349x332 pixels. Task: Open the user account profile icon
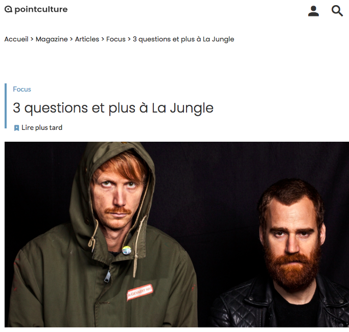[313, 11]
